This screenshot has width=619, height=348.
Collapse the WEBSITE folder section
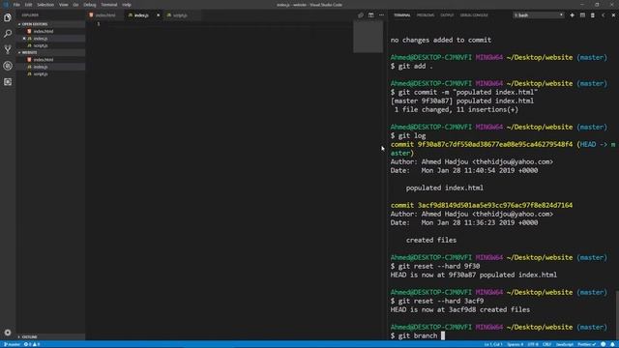tap(50, 52)
